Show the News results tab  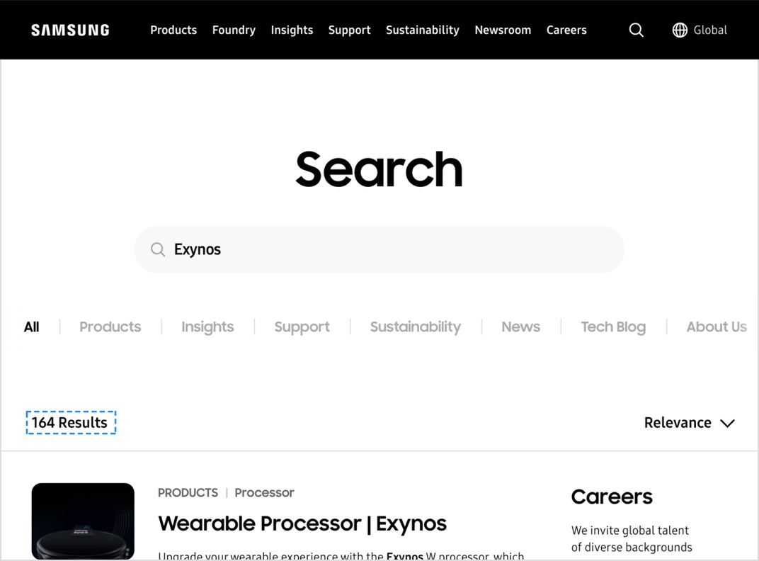[x=520, y=327]
